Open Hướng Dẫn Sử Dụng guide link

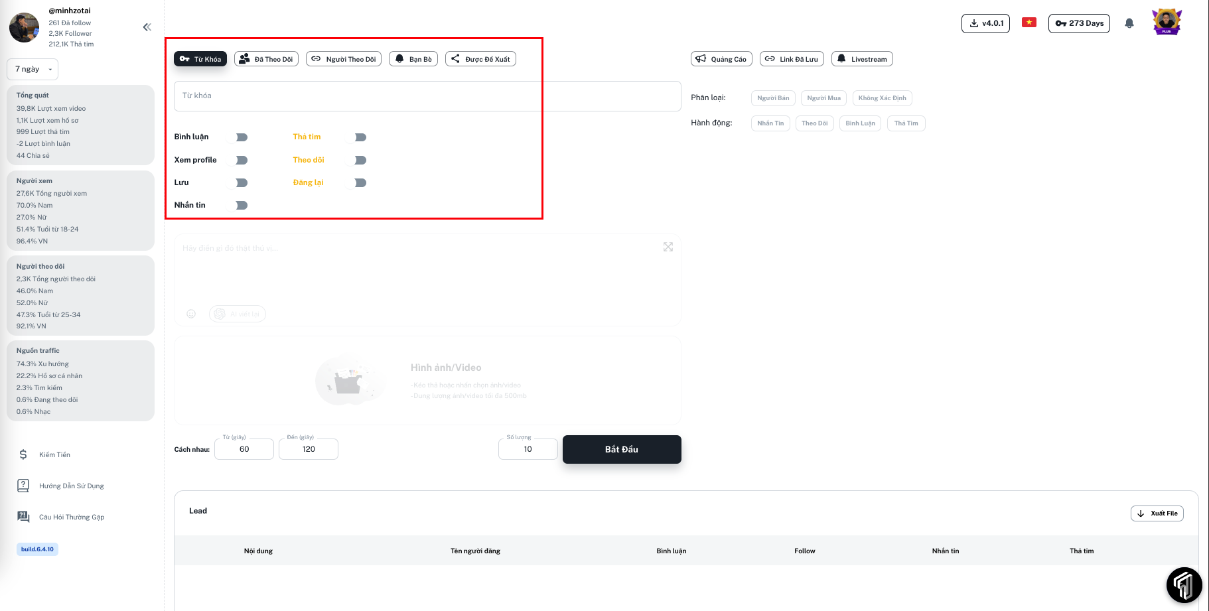coord(71,486)
